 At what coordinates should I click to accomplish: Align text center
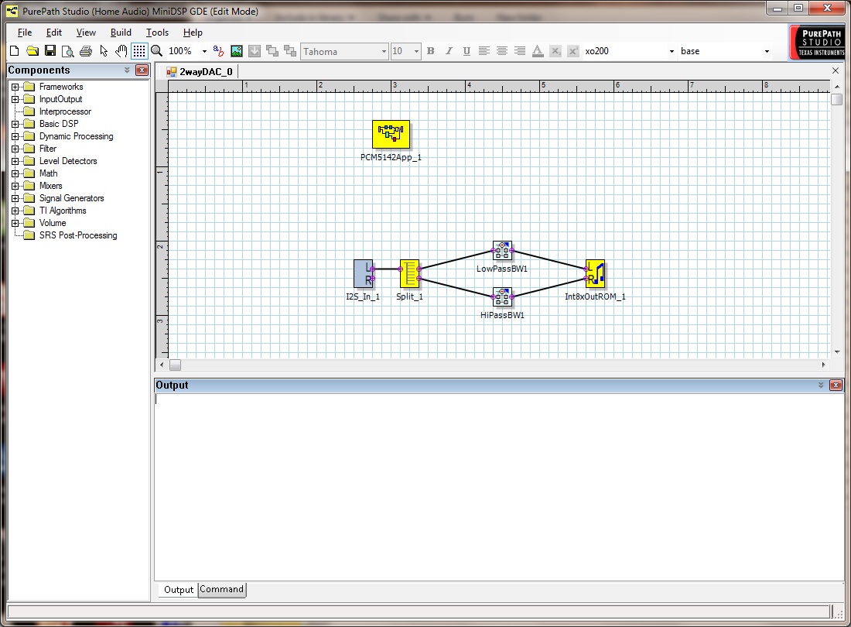pyautogui.click(x=502, y=51)
